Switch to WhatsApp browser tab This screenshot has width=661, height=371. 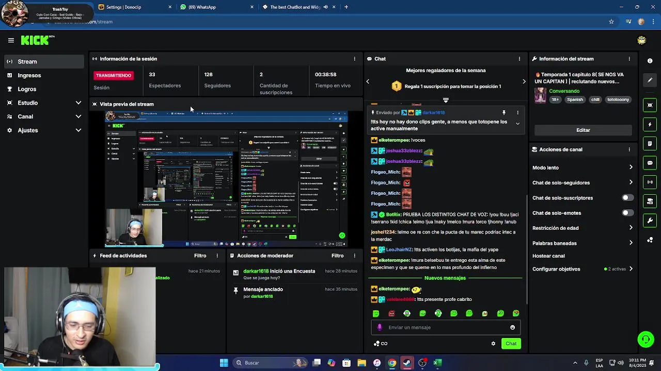(x=217, y=7)
